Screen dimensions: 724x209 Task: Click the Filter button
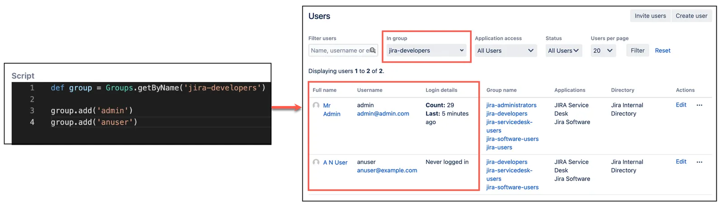[638, 51]
